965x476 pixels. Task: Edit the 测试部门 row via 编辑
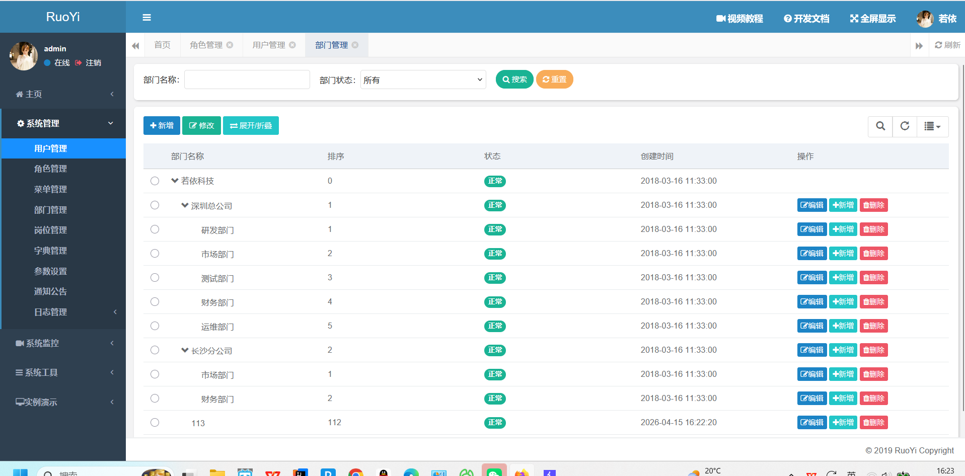(812, 278)
